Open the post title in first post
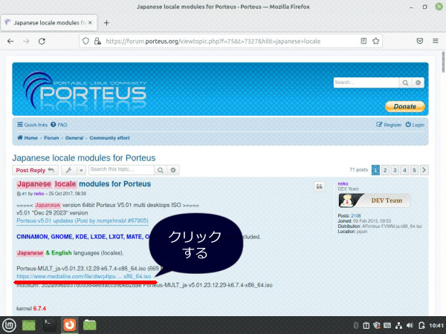The width and height of the screenshot is (446, 334). [x=83, y=184]
